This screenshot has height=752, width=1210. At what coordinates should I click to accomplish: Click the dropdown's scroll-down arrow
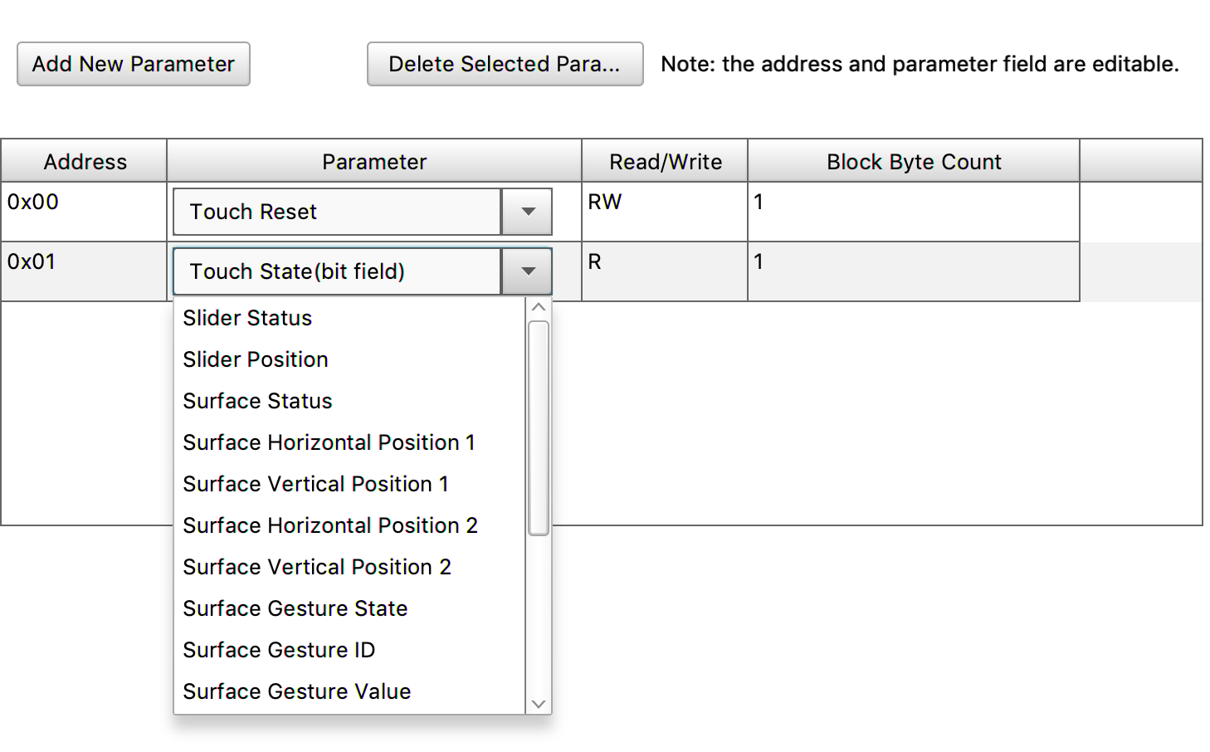[x=539, y=704]
